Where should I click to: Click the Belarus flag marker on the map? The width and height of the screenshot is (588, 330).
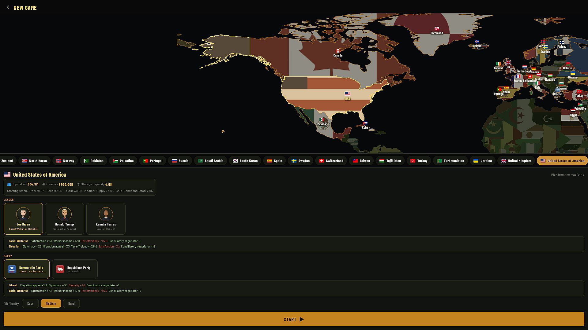(x=567, y=64)
